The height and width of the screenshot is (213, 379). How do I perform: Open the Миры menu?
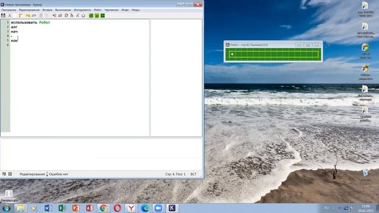coord(136,10)
